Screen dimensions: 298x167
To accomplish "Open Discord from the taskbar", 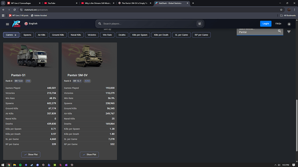I will [x=38, y=165].
